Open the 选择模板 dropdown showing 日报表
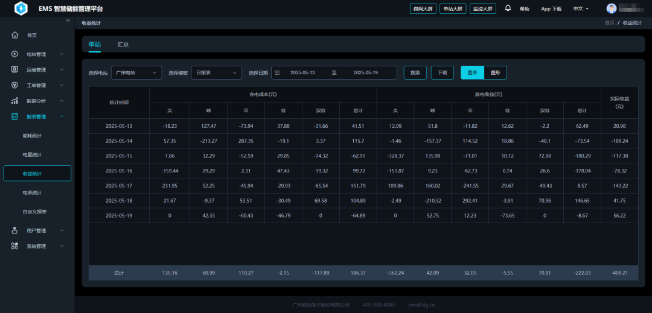Viewport: 652px width, 313px height. click(x=217, y=72)
